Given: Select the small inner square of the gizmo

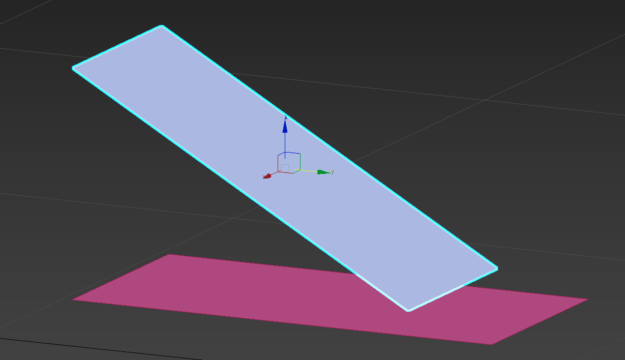Looking at the screenshot, I should click(x=285, y=168).
